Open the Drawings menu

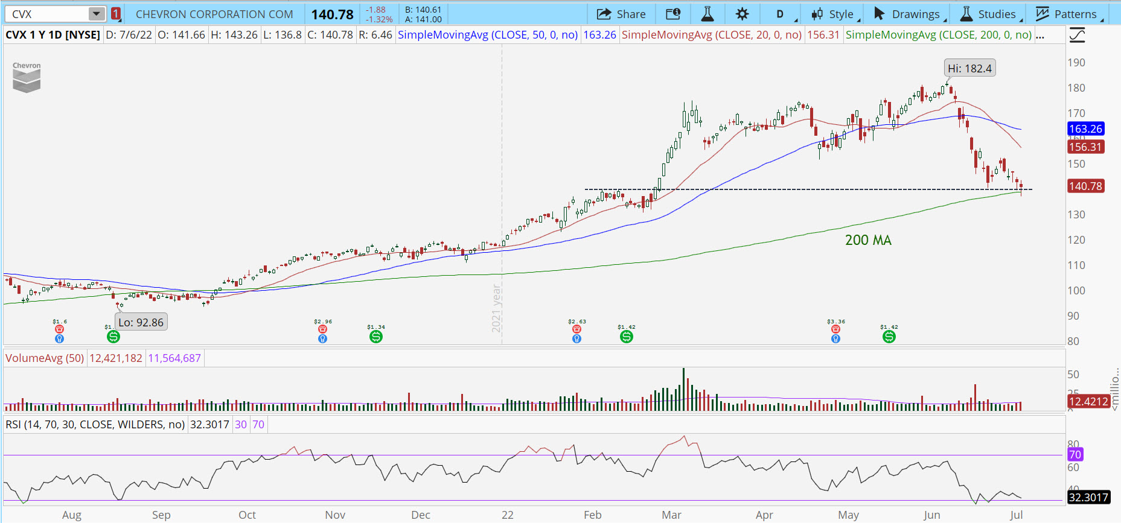pos(907,14)
